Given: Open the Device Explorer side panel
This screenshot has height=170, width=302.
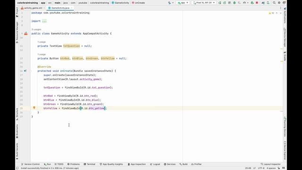Looking at the screenshot, I should tap(285, 151).
